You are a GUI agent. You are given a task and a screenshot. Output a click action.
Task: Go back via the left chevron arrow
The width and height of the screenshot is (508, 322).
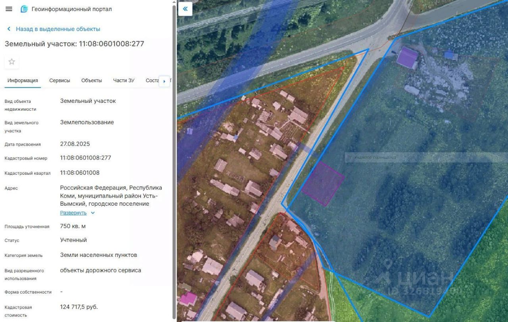[9, 29]
